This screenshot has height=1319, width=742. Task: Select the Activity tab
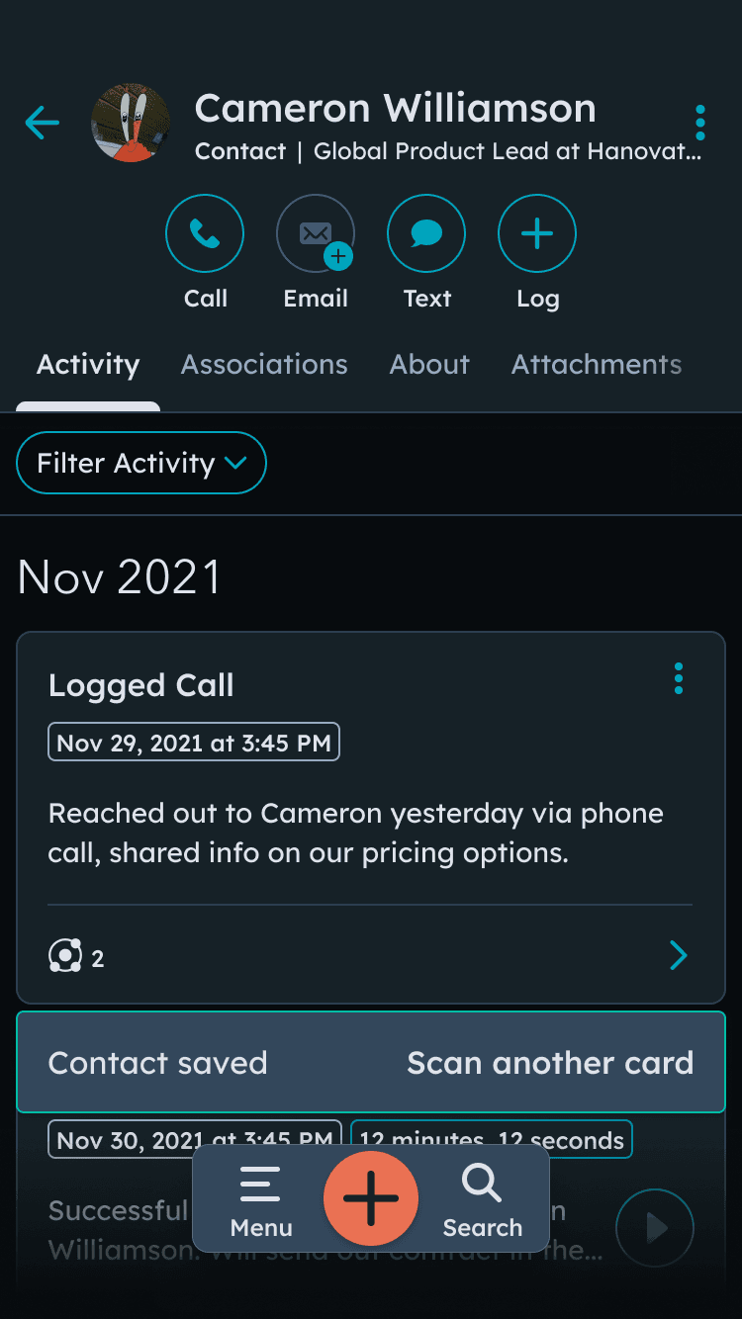88,364
